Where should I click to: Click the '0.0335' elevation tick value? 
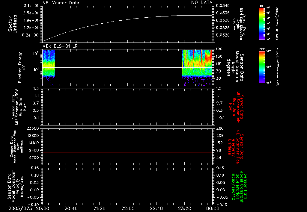tap(223, 13)
